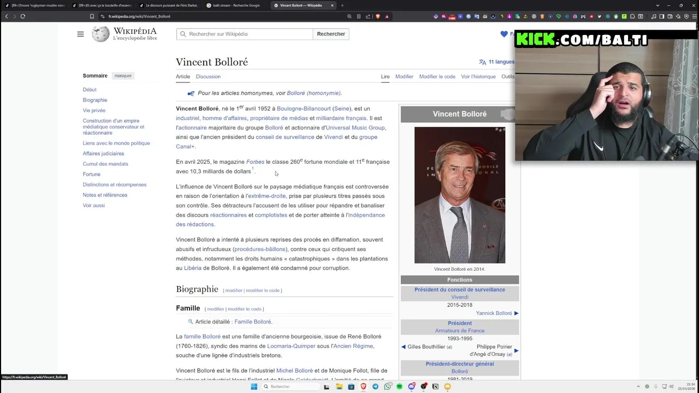Open the procédures-bâillons link

260,249
